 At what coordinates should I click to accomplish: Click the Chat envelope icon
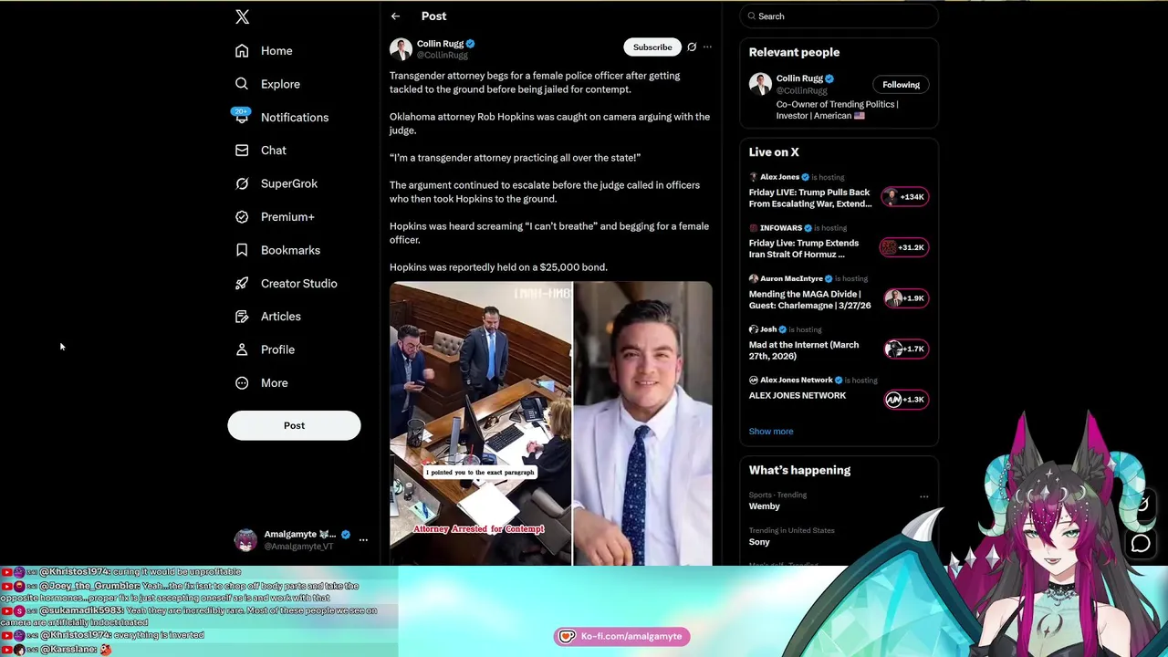(x=242, y=151)
